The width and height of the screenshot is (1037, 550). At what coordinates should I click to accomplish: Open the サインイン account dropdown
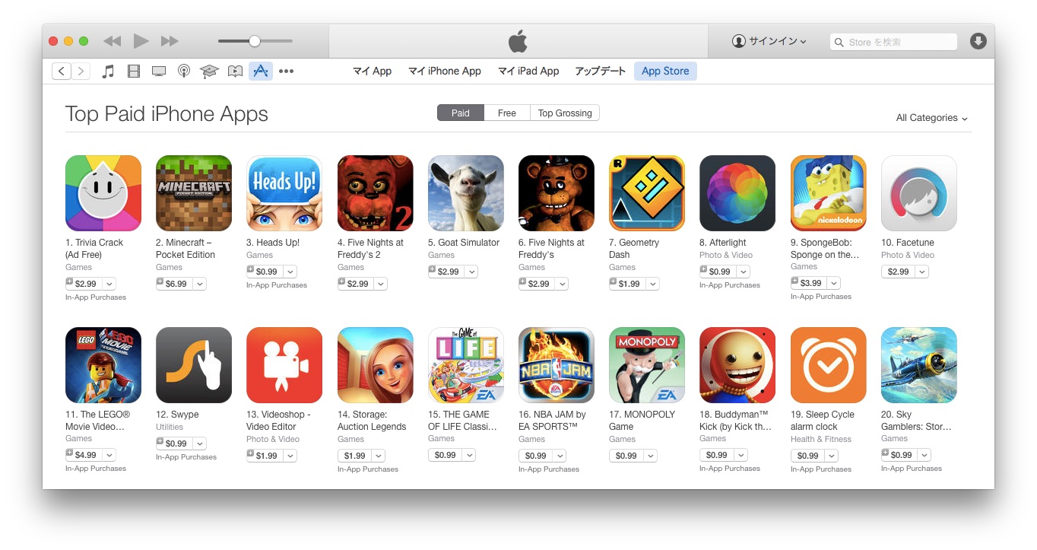pos(769,41)
